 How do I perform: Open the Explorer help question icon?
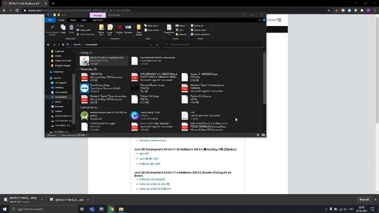(264, 20)
